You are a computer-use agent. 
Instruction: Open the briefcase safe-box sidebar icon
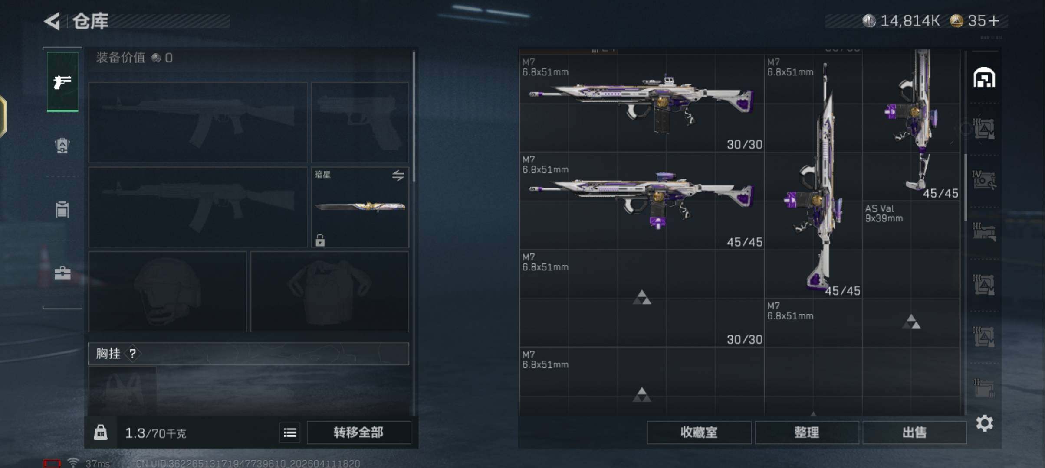[x=62, y=273]
